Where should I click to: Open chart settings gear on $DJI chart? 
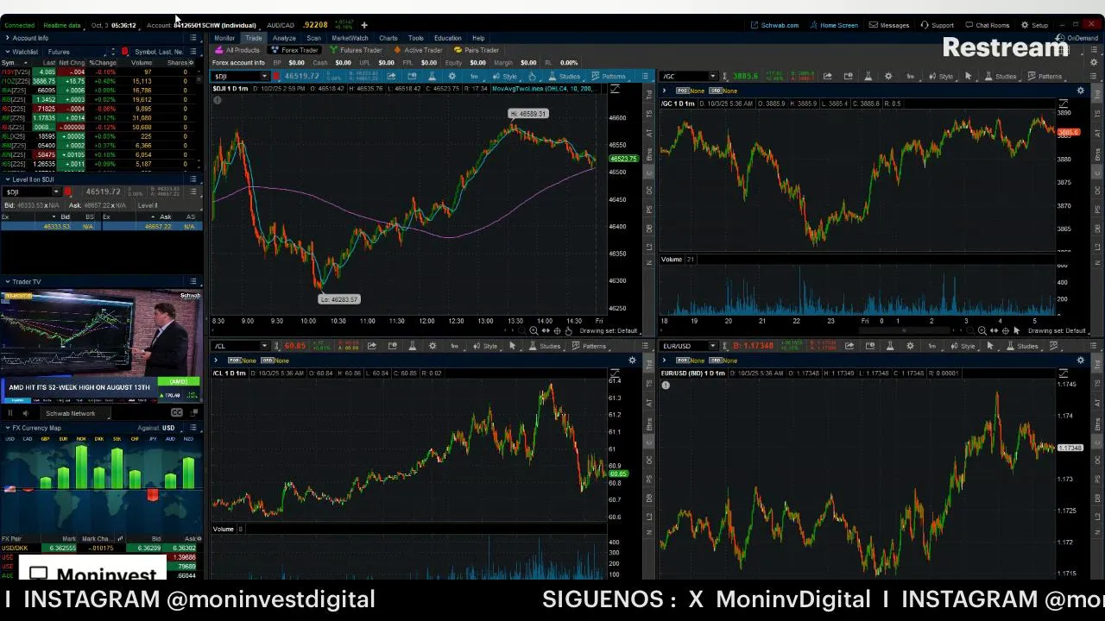coord(452,77)
